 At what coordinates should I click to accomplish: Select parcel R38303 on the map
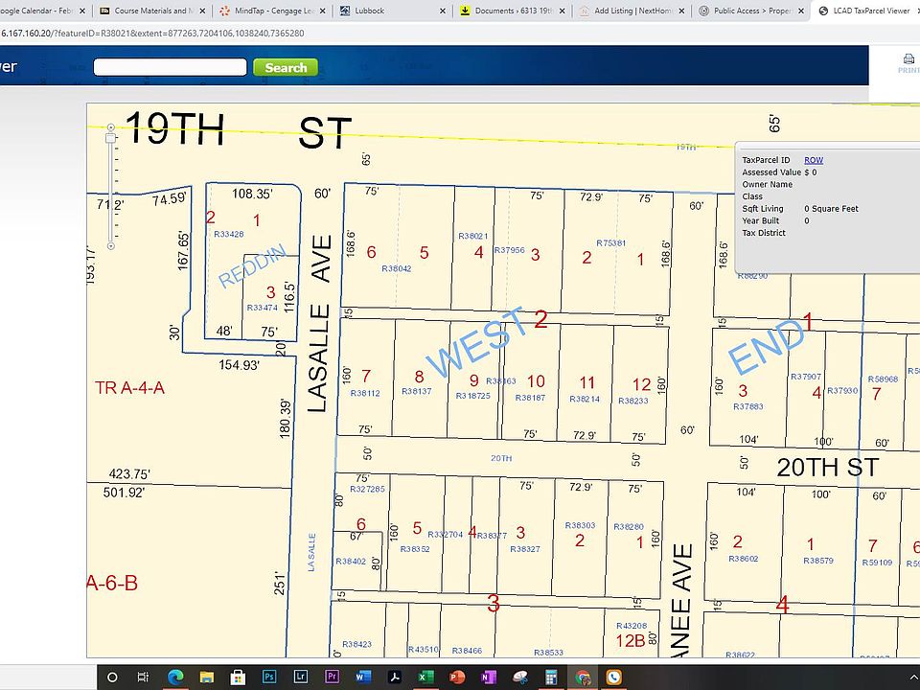(x=581, y=526)
